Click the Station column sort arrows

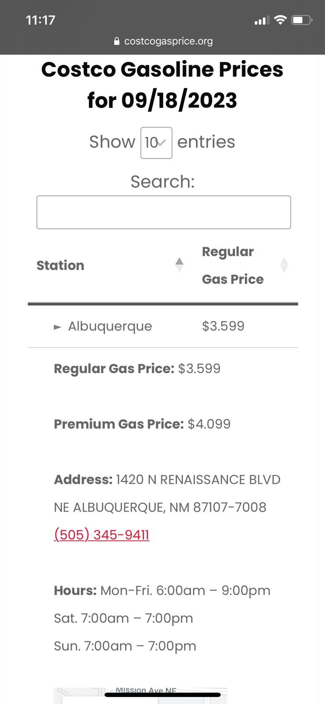point(179,265)
